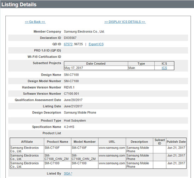Click Publish Date Jun 21, 2017 in SM-C7100 row
The image size is (194, 178).
[176, 163]
